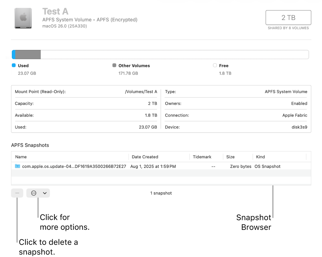Screen dimensions: 322x257
Task: Toggle the Free space indicator marker
Action: pyautogui.click(x=215, y=65)
